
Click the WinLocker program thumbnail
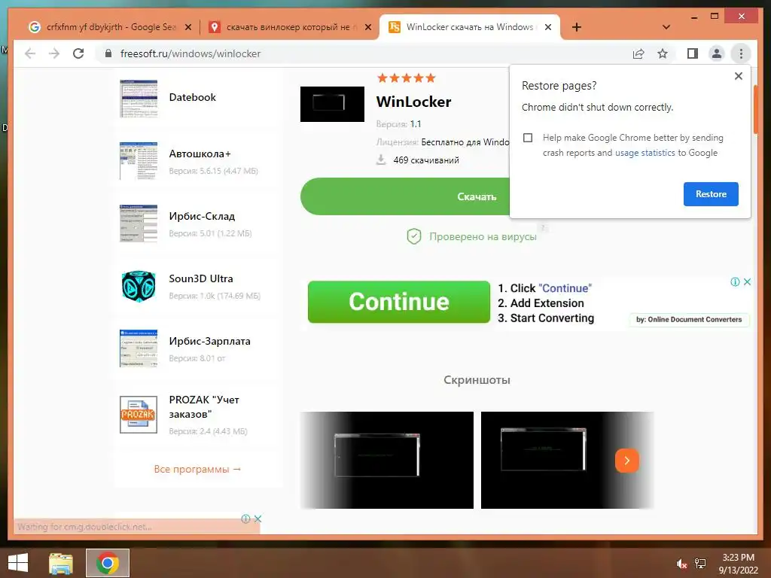[332, 104]
